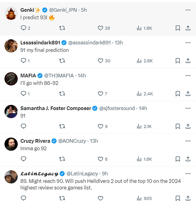Screen dimensions: 196x205
Task: Open the @assassindark891 profile link
Action: tap(89, 43)
